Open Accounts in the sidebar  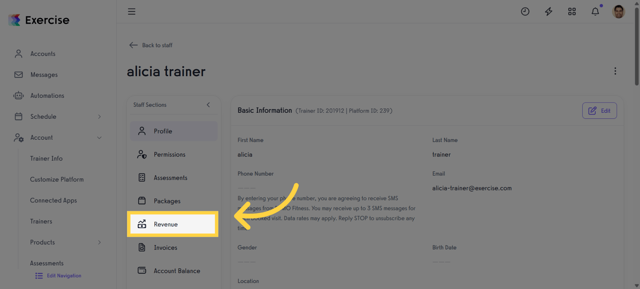pyautogui.click(x=43, y=54)
